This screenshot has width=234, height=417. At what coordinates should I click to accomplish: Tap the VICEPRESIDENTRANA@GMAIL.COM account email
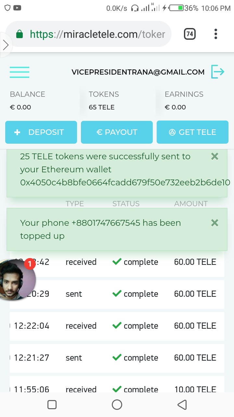138,72
